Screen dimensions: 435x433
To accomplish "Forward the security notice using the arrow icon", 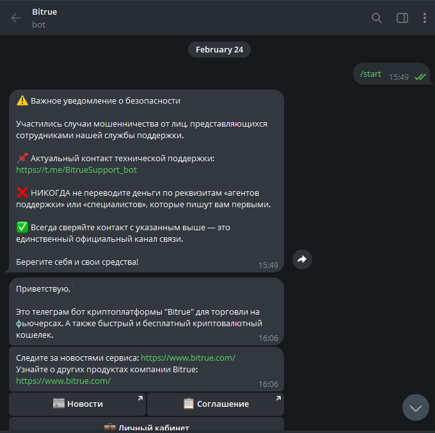I will tap(302, 260).
